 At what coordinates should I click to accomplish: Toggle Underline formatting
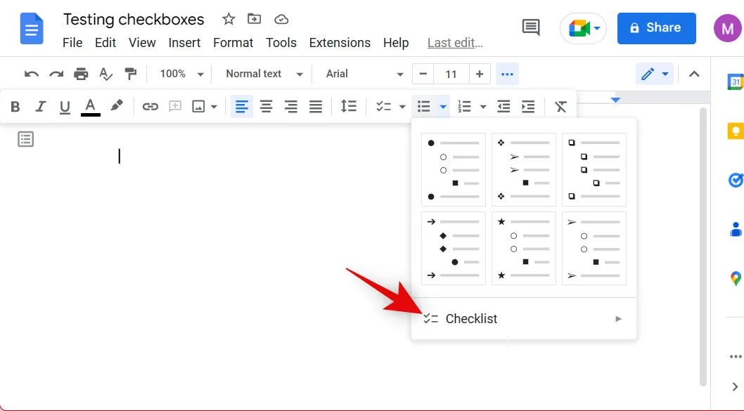(x=65, y=107)
